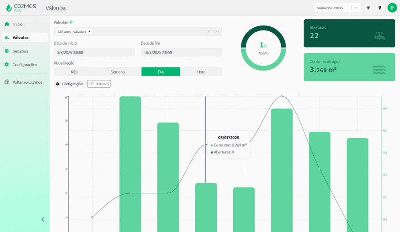
Task: Open the green P profile avatar
Action: point(392,8)
